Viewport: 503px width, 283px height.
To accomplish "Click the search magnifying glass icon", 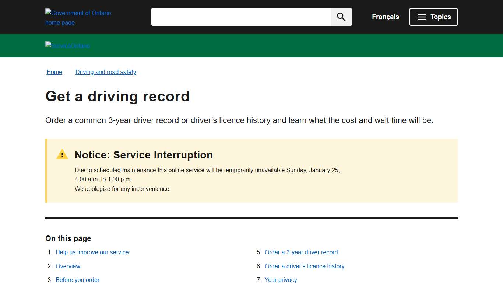I will coord(341,17).
